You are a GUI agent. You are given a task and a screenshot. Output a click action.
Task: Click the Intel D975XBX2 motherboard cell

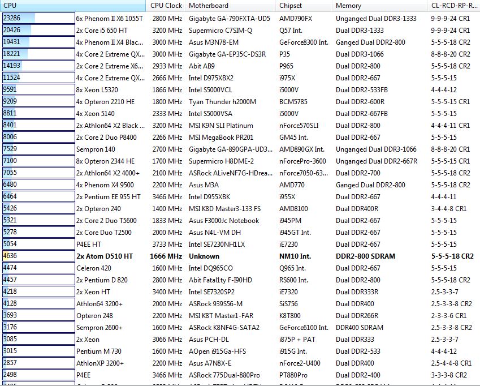pyautogui.click(x=211, y=78)
